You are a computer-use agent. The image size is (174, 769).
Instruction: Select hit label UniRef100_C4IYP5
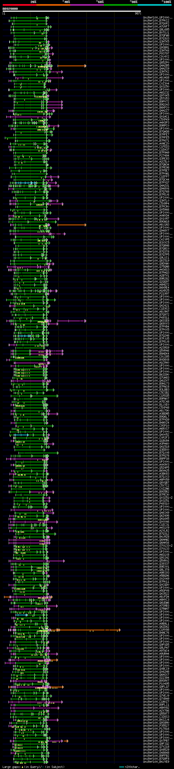[x=156, y=240]
